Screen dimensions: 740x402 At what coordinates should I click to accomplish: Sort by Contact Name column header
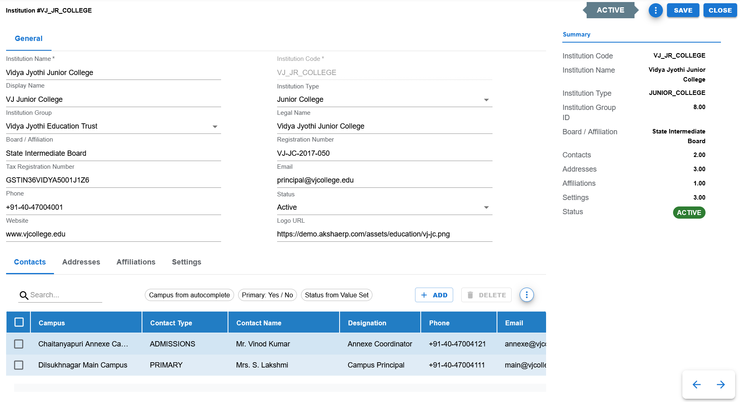pos(284,322)
